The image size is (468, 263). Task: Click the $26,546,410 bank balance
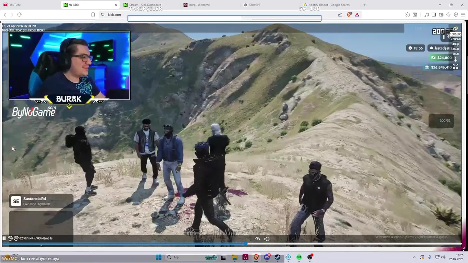[x=438, y=67]
